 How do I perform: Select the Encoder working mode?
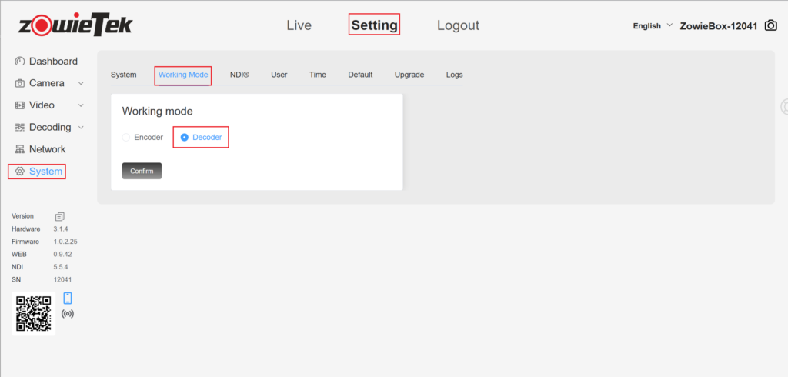click(127, 138)
